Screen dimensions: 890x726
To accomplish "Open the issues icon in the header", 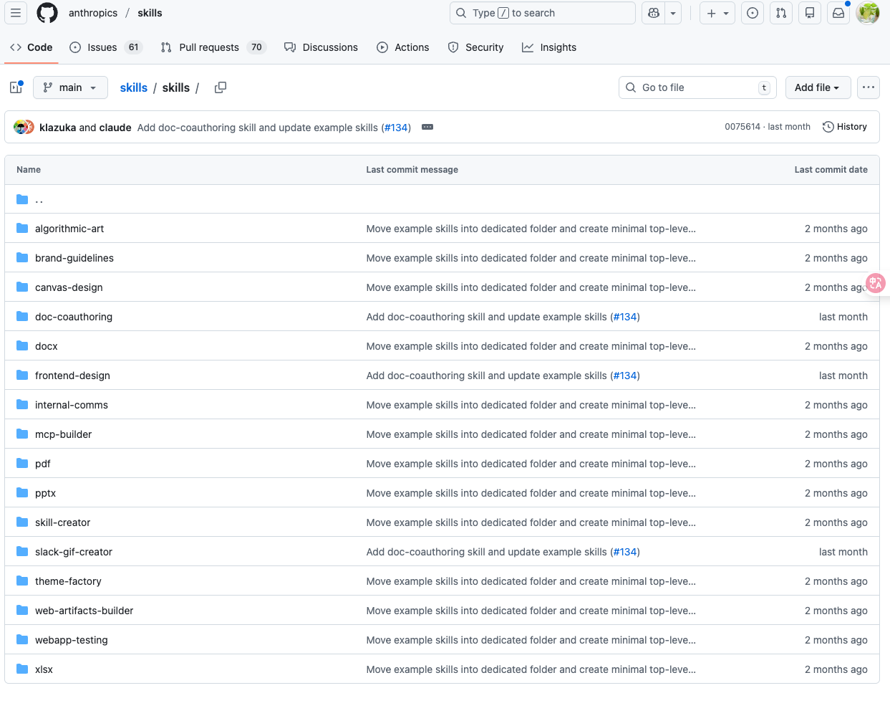I will point(753,13).
